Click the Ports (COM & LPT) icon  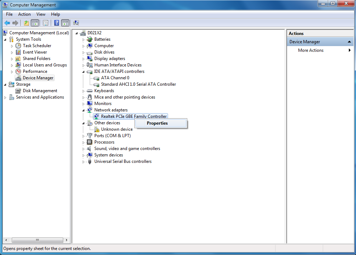90,136
